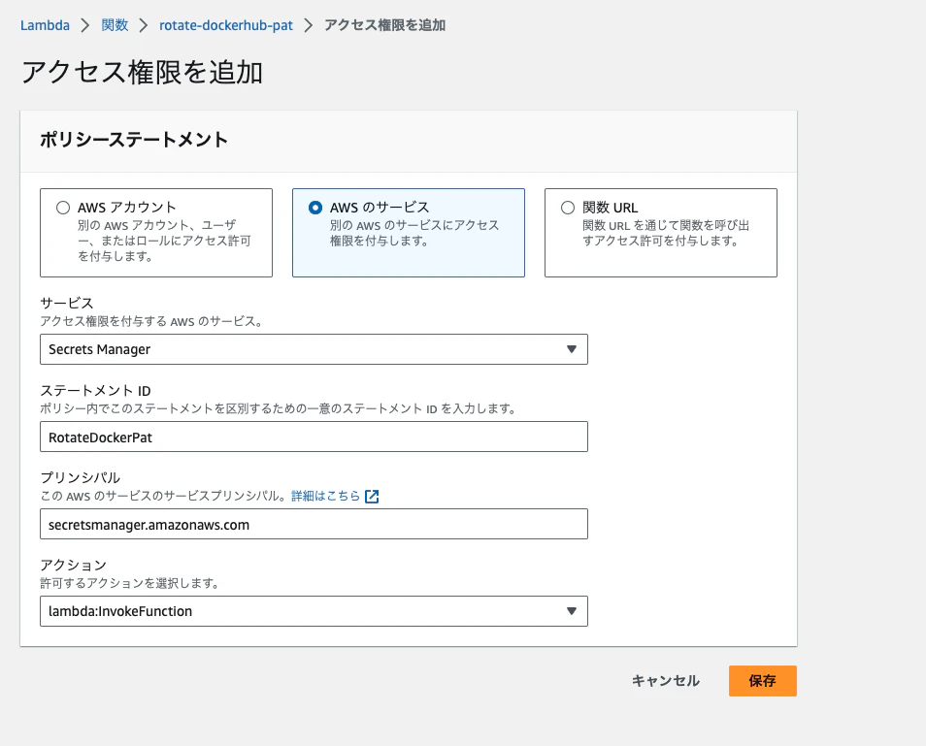Viewport: 926px width, 746px height.
Task: Click the プリンシパル label
Action: pos(81,478)
